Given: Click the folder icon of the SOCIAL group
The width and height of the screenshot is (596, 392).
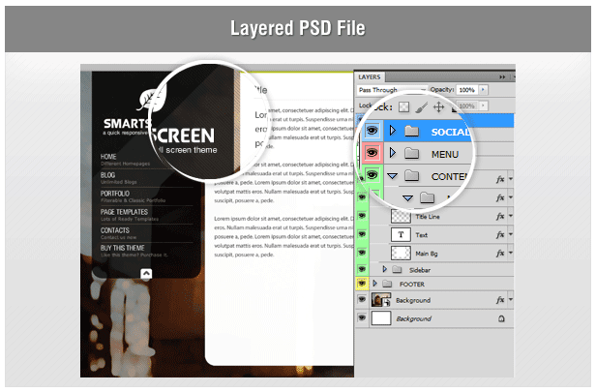Looking at the screenshot, I should [x=411, y=132].
